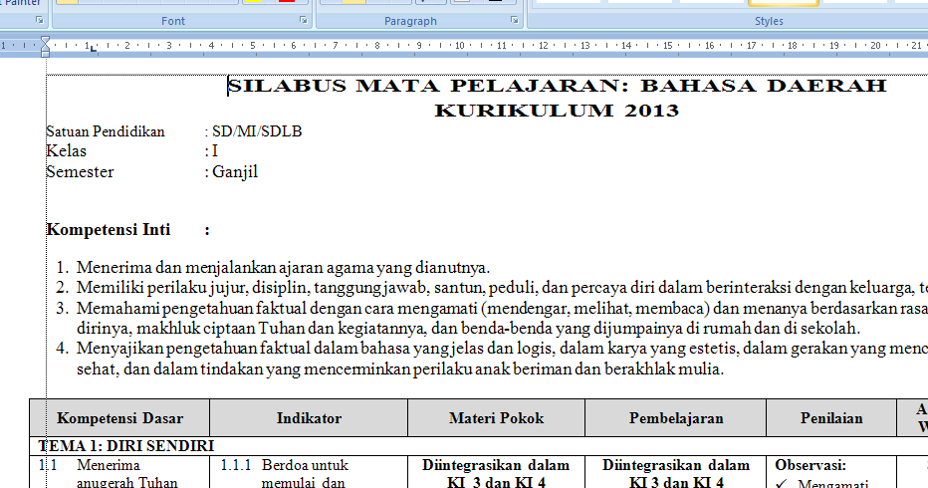
Task: Click the Styles group label
Action: [x=769, y=21]
